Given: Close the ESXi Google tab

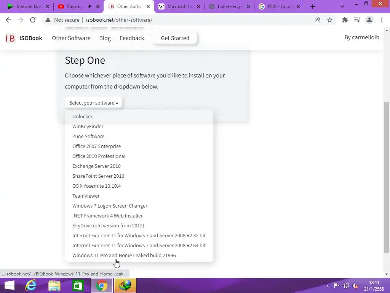Looking at the screenshot, I should click(x=298, y=7).
